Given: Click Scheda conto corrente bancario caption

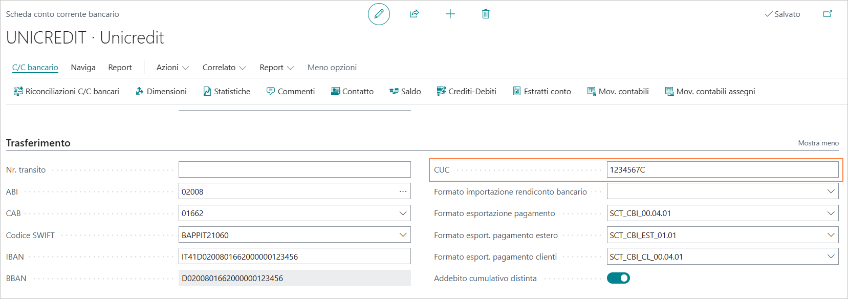Looking at the screenshot, I should 62,14.
